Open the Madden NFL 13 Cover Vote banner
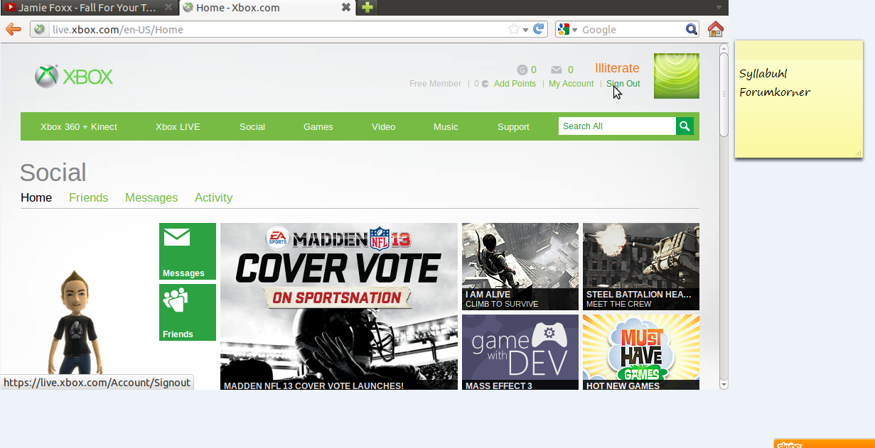This screenshot has height=448, width=875. tap(339, 306)
